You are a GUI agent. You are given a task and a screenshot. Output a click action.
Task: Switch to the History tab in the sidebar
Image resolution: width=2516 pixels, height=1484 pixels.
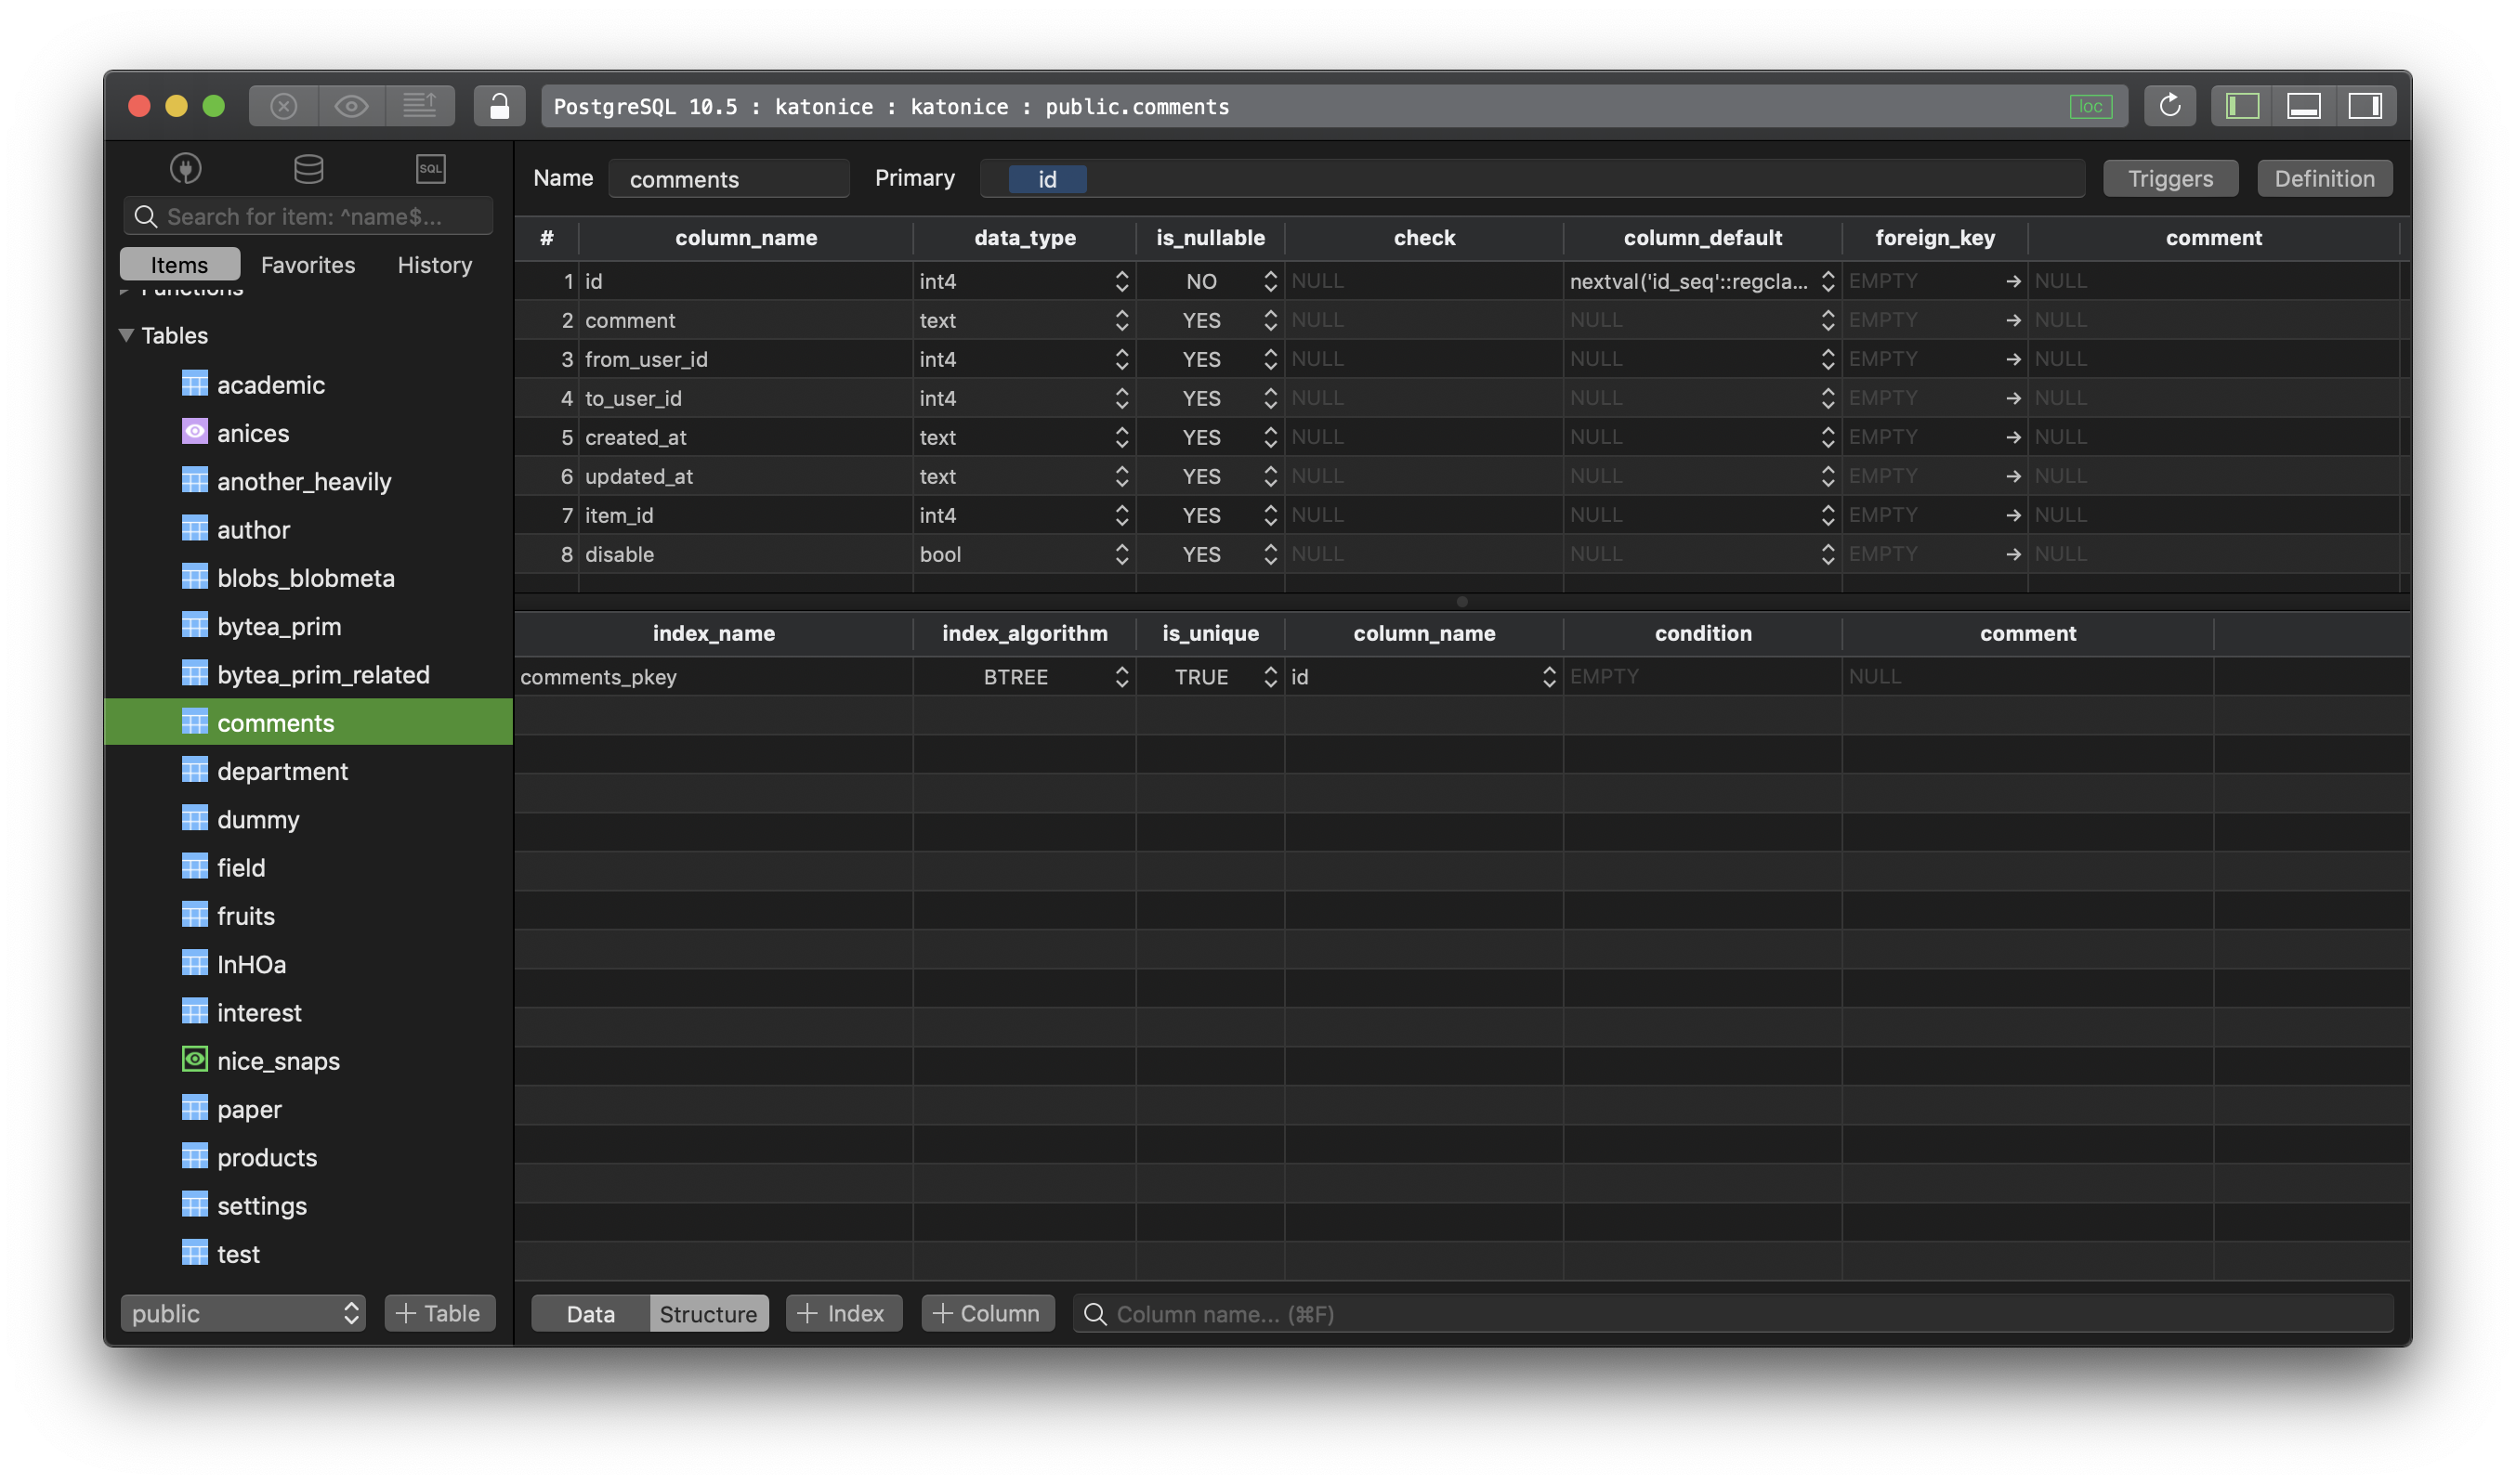[434, 264]
